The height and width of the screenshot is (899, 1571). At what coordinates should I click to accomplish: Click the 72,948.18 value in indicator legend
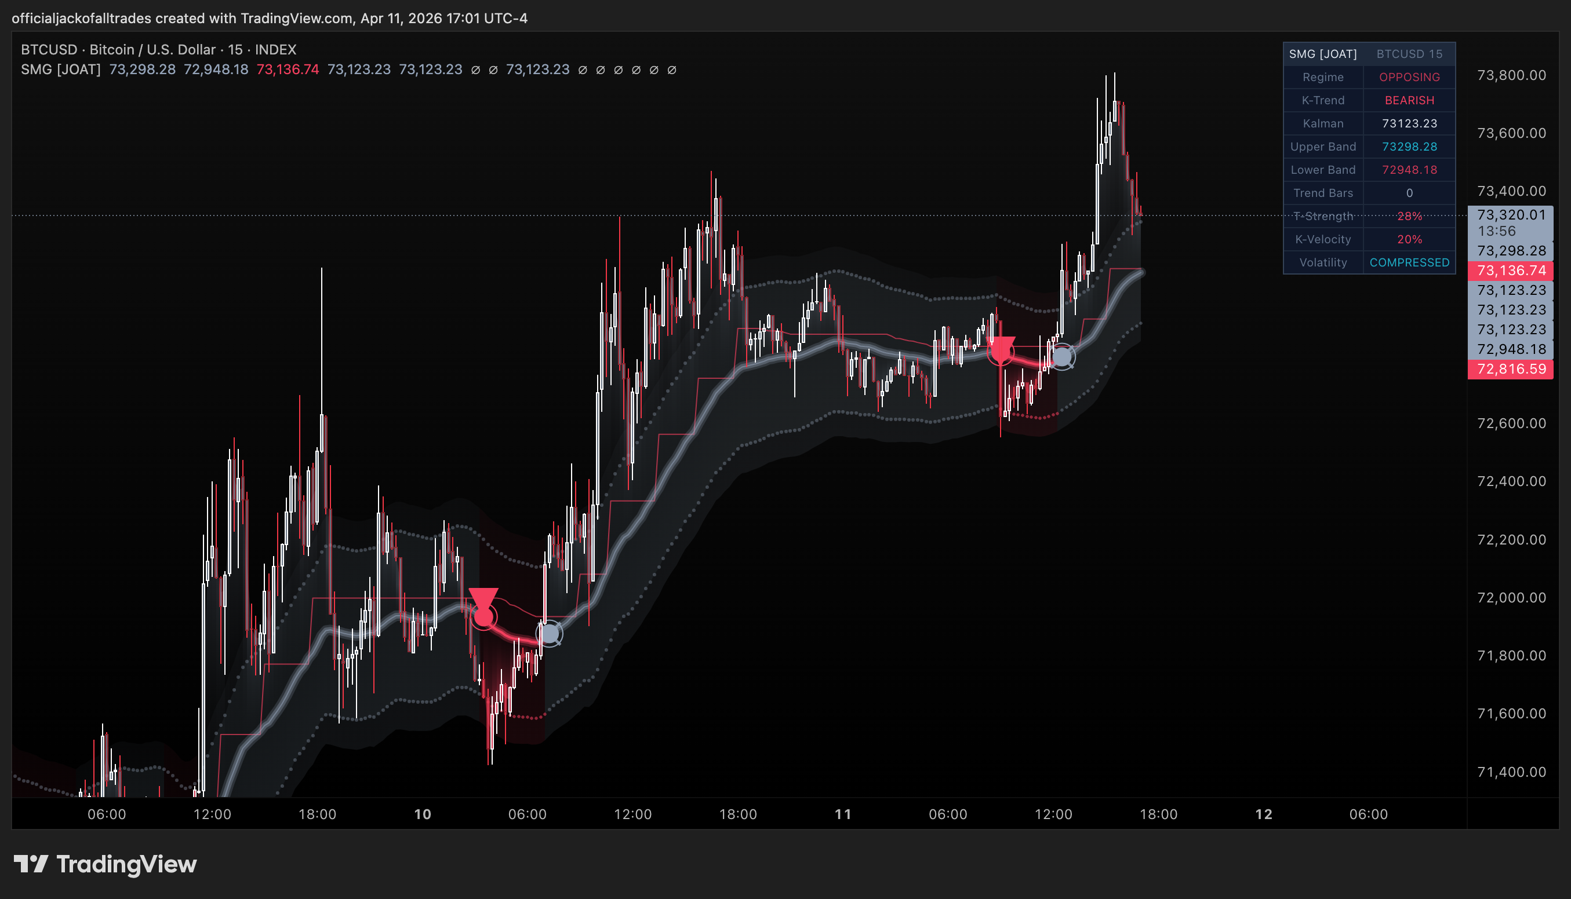point(216,69)
